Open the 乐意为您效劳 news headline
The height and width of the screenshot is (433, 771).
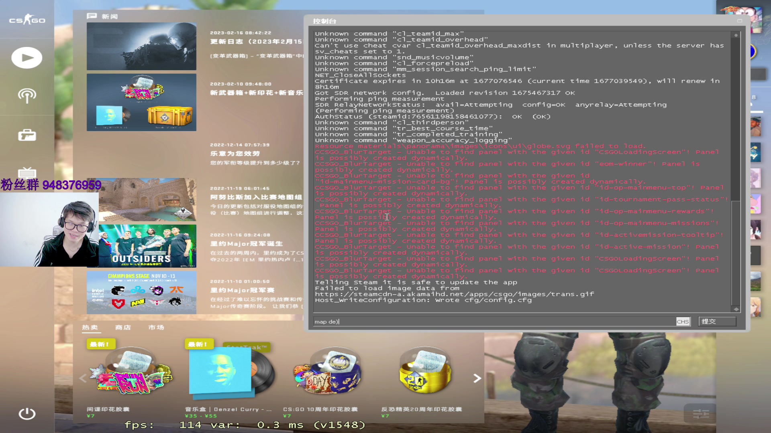235,154
